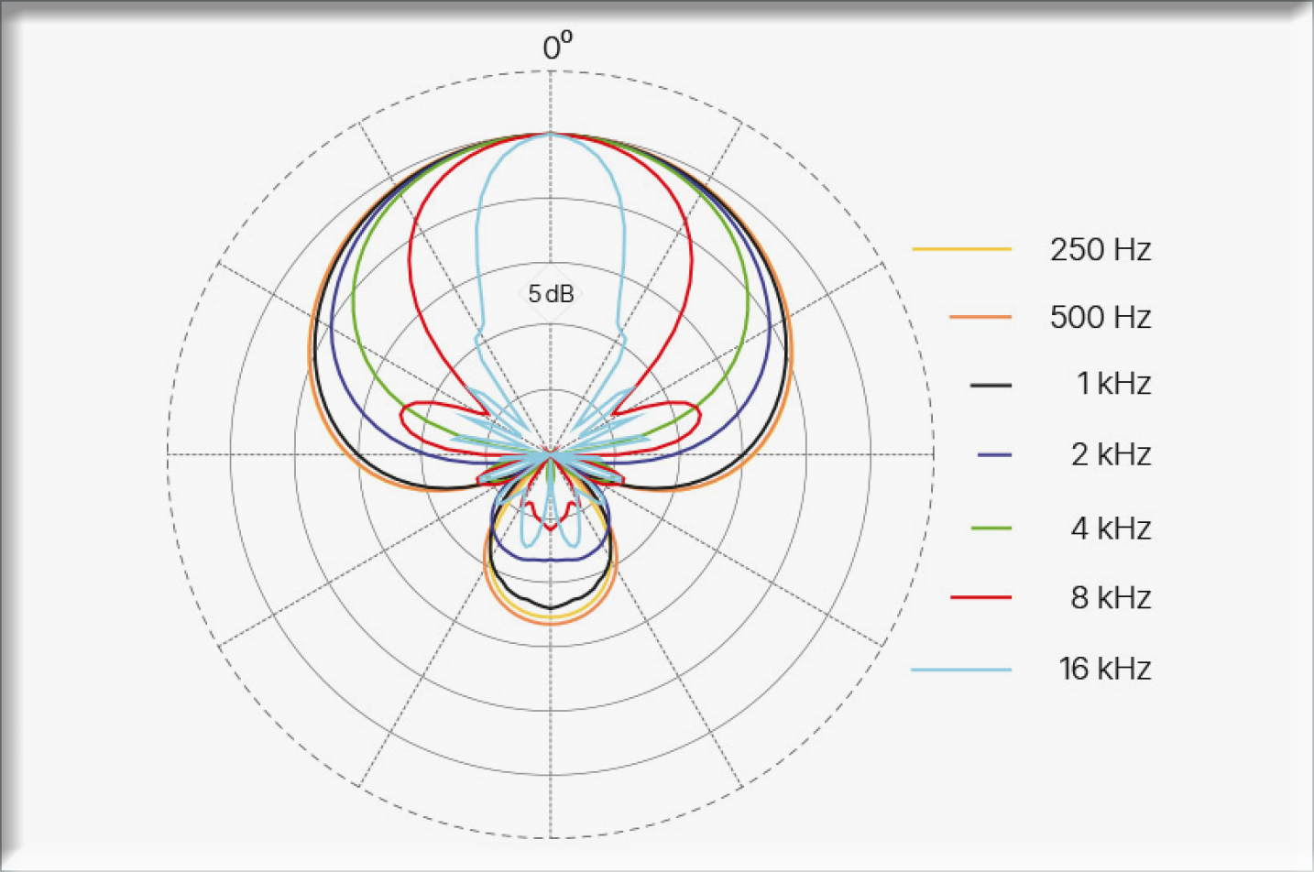Select the "500 Hz" legend label

[x=1100, y=317]
